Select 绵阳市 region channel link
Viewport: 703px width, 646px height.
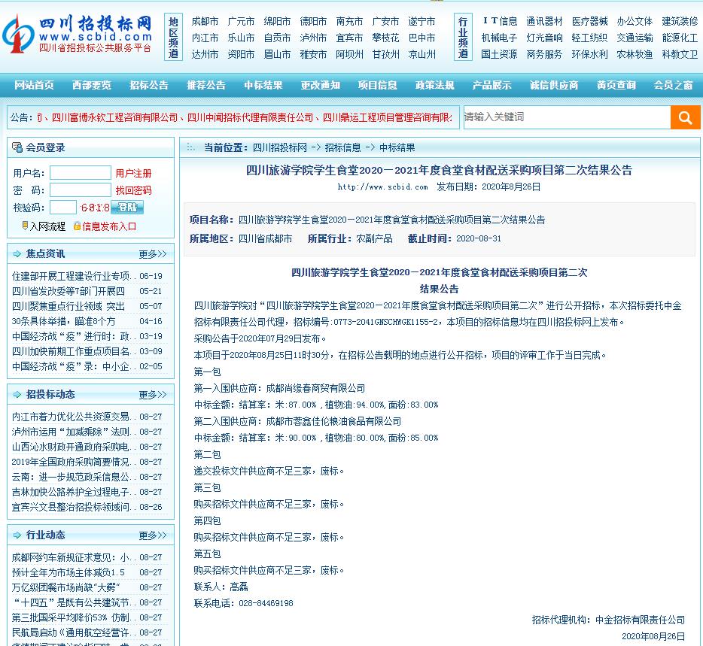(277, 22)
